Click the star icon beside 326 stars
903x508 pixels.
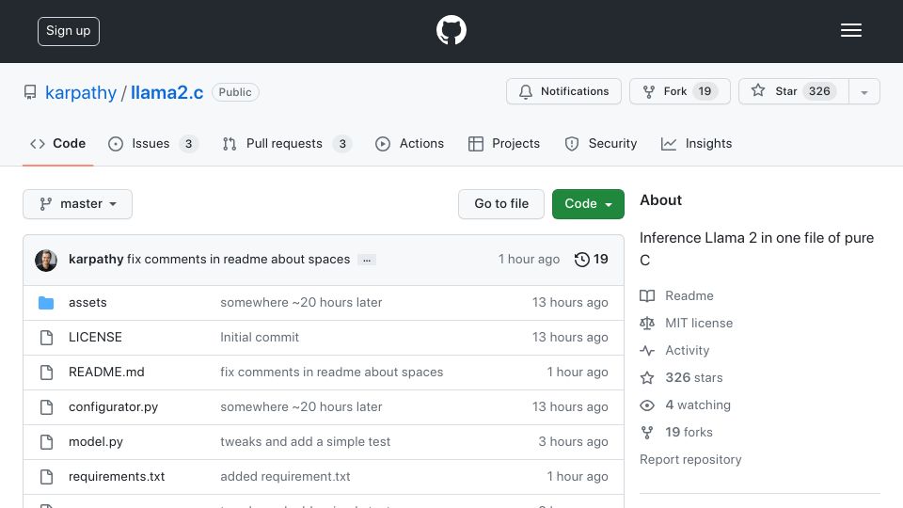coord(647,378)
